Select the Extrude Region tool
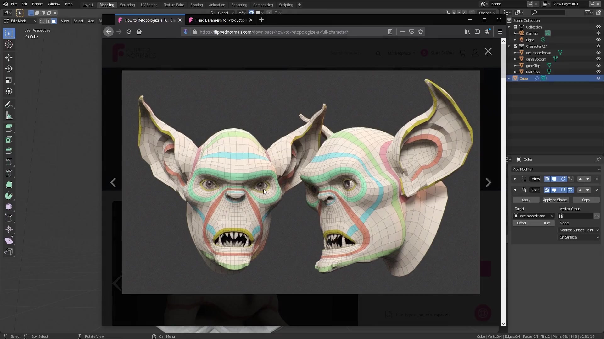The height and width of the screenshot is (339, 604). (x=9, y=128)
